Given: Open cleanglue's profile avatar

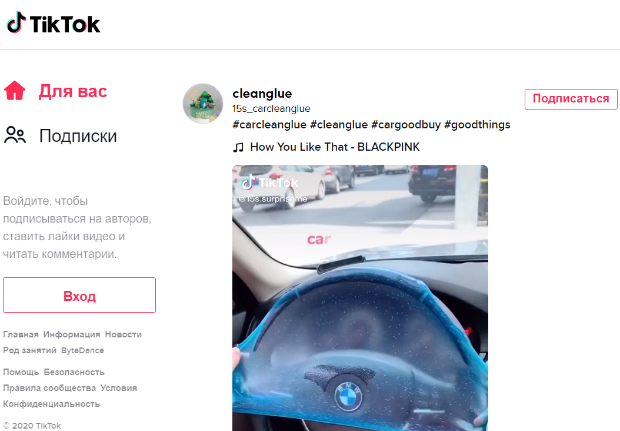Looking at the screenshot, I should (203, 103).
